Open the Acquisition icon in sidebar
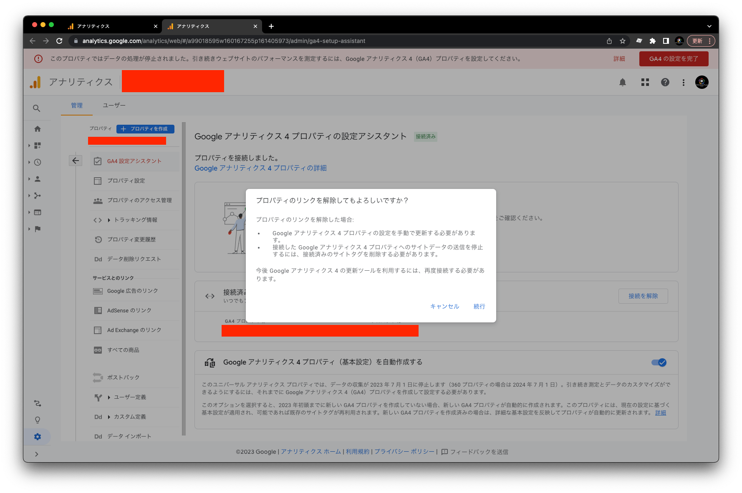The height and width of the screenshot is (493, 742). coord(38,196)
